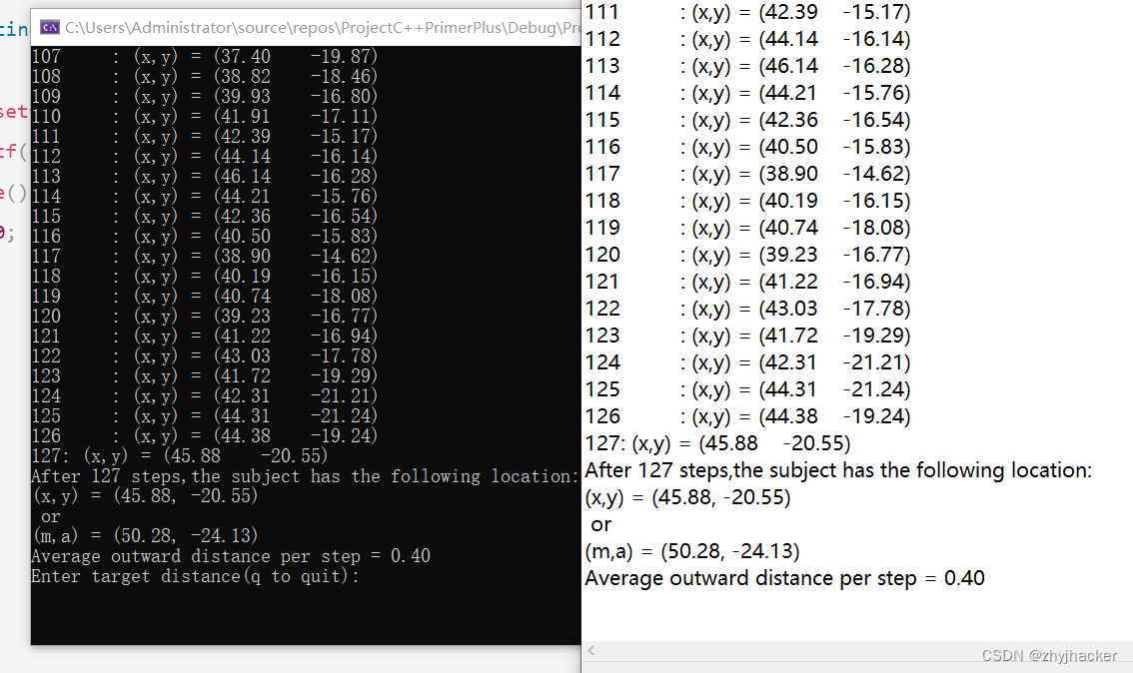Click console (x,y) = (45.88, -20.55) result
The height and width of the screenshot is (673, 1133).
pos(145,496)
